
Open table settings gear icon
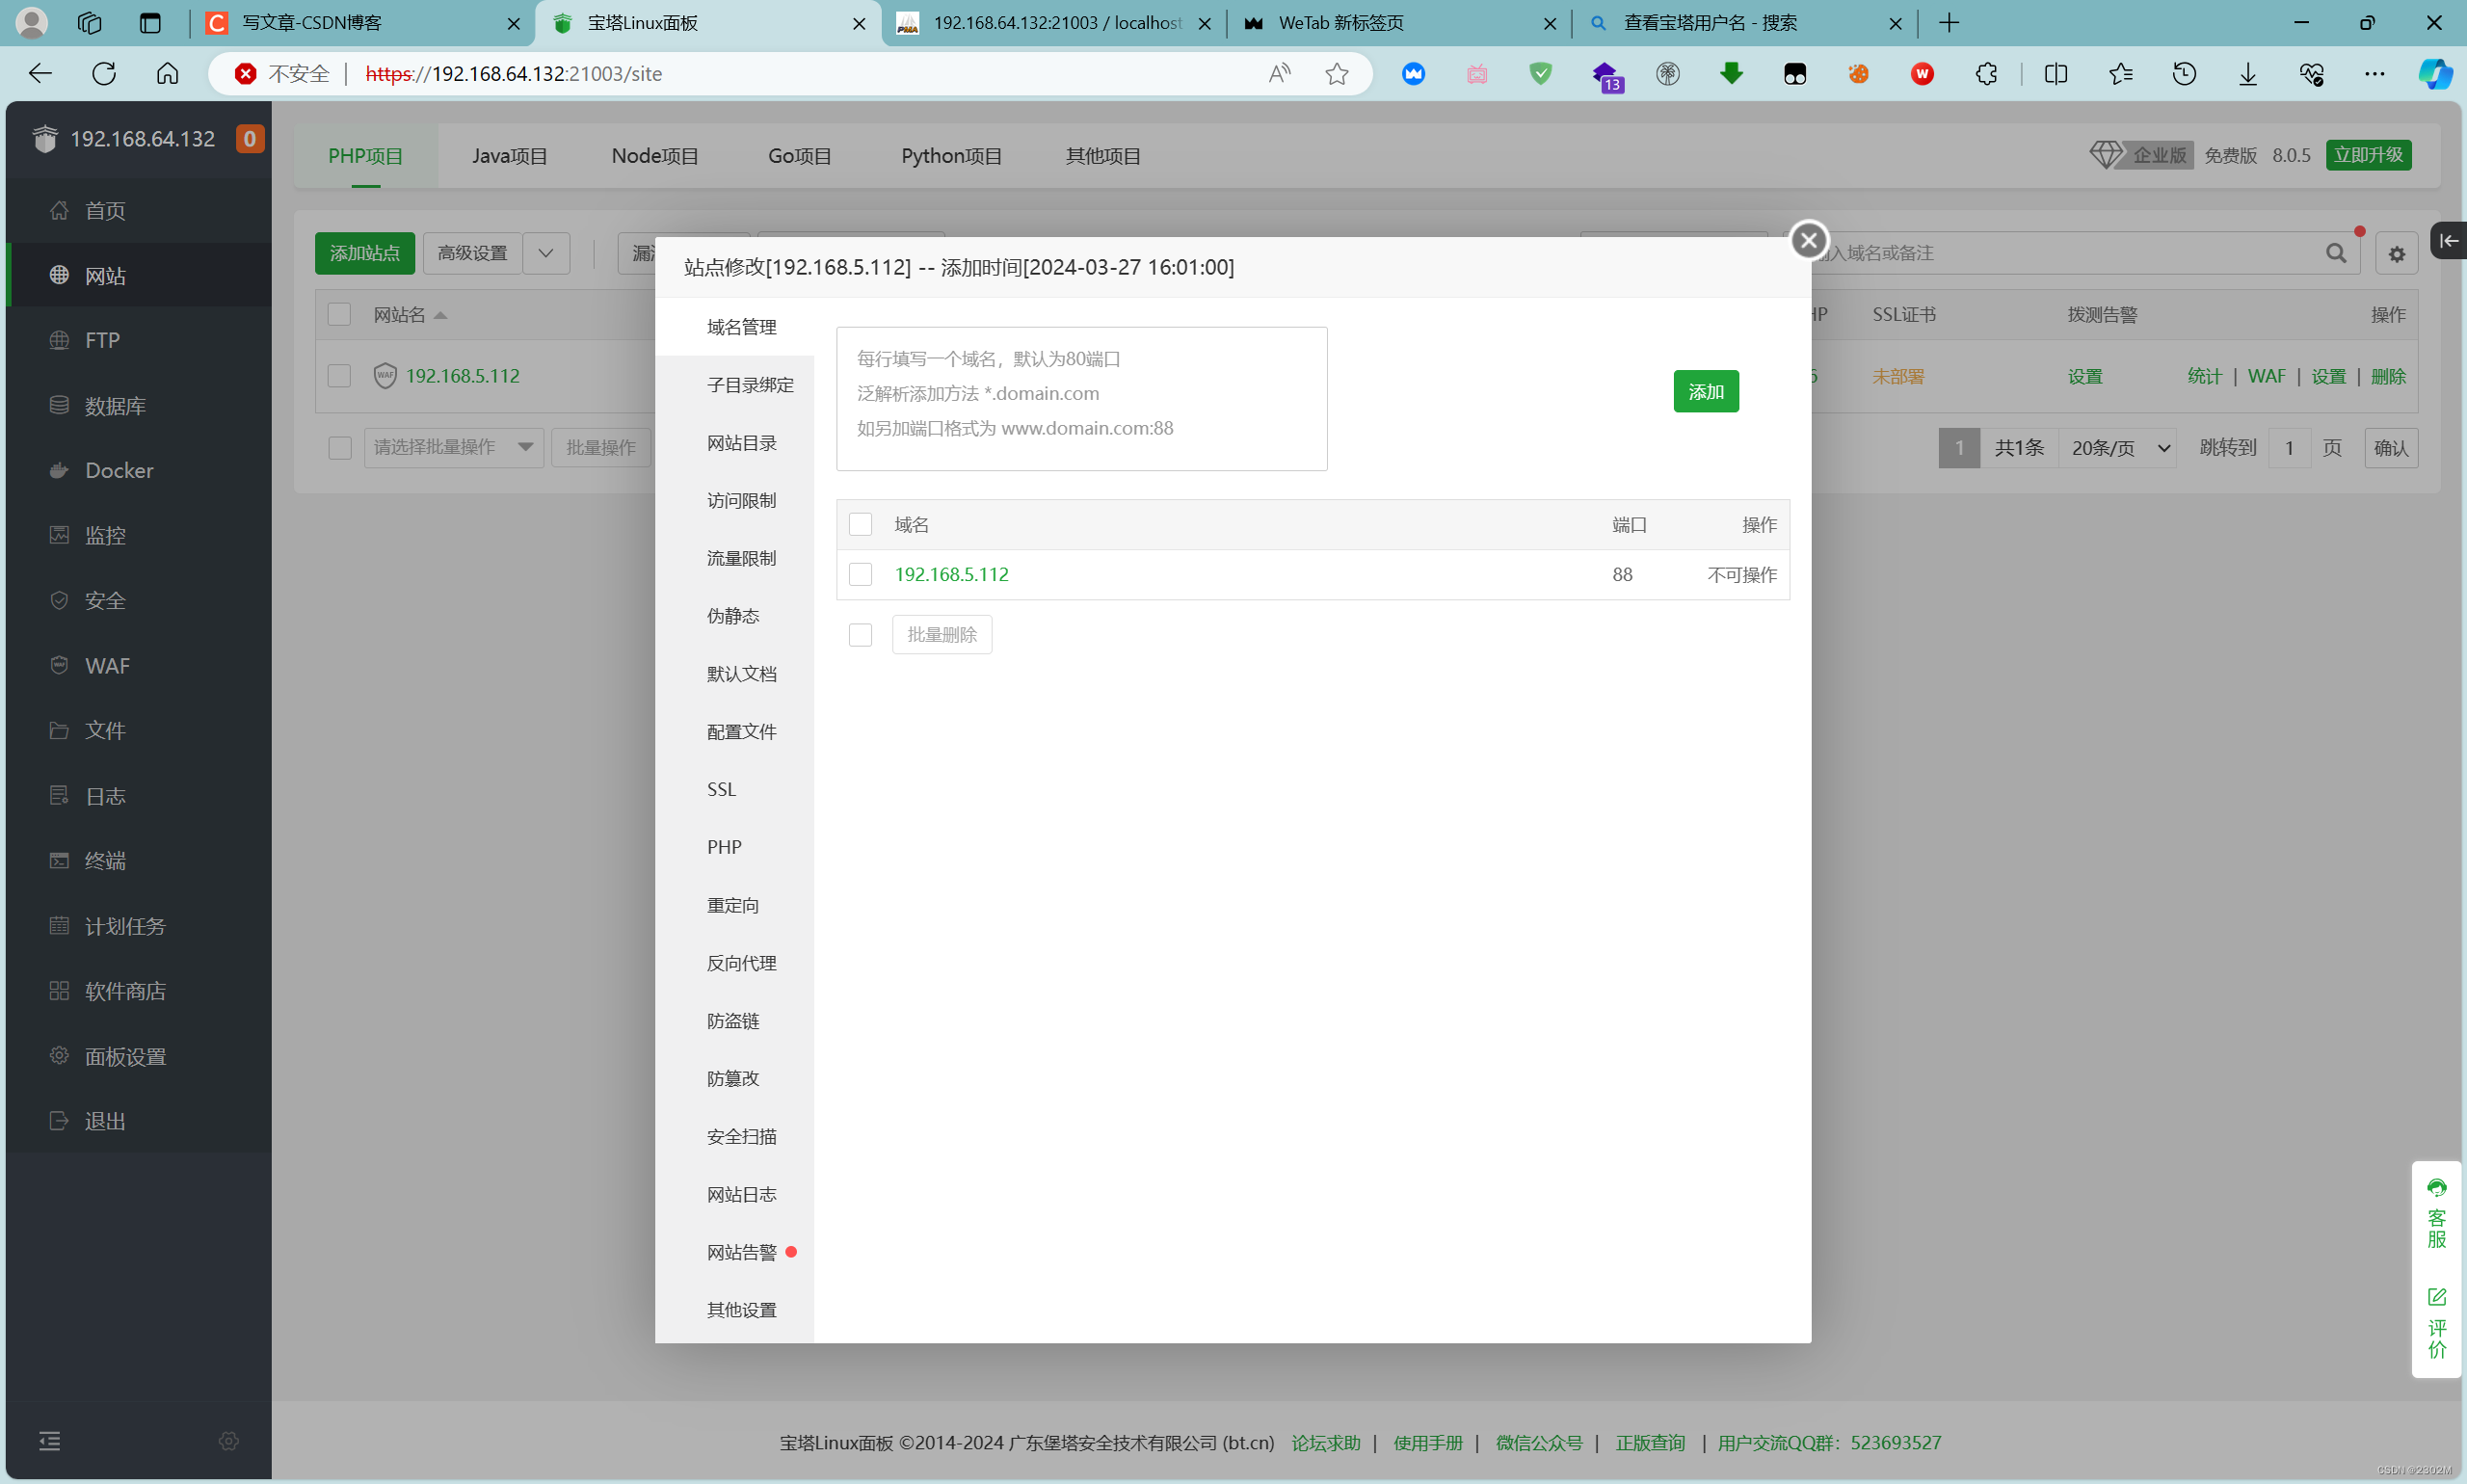(x=2396, y=254)
